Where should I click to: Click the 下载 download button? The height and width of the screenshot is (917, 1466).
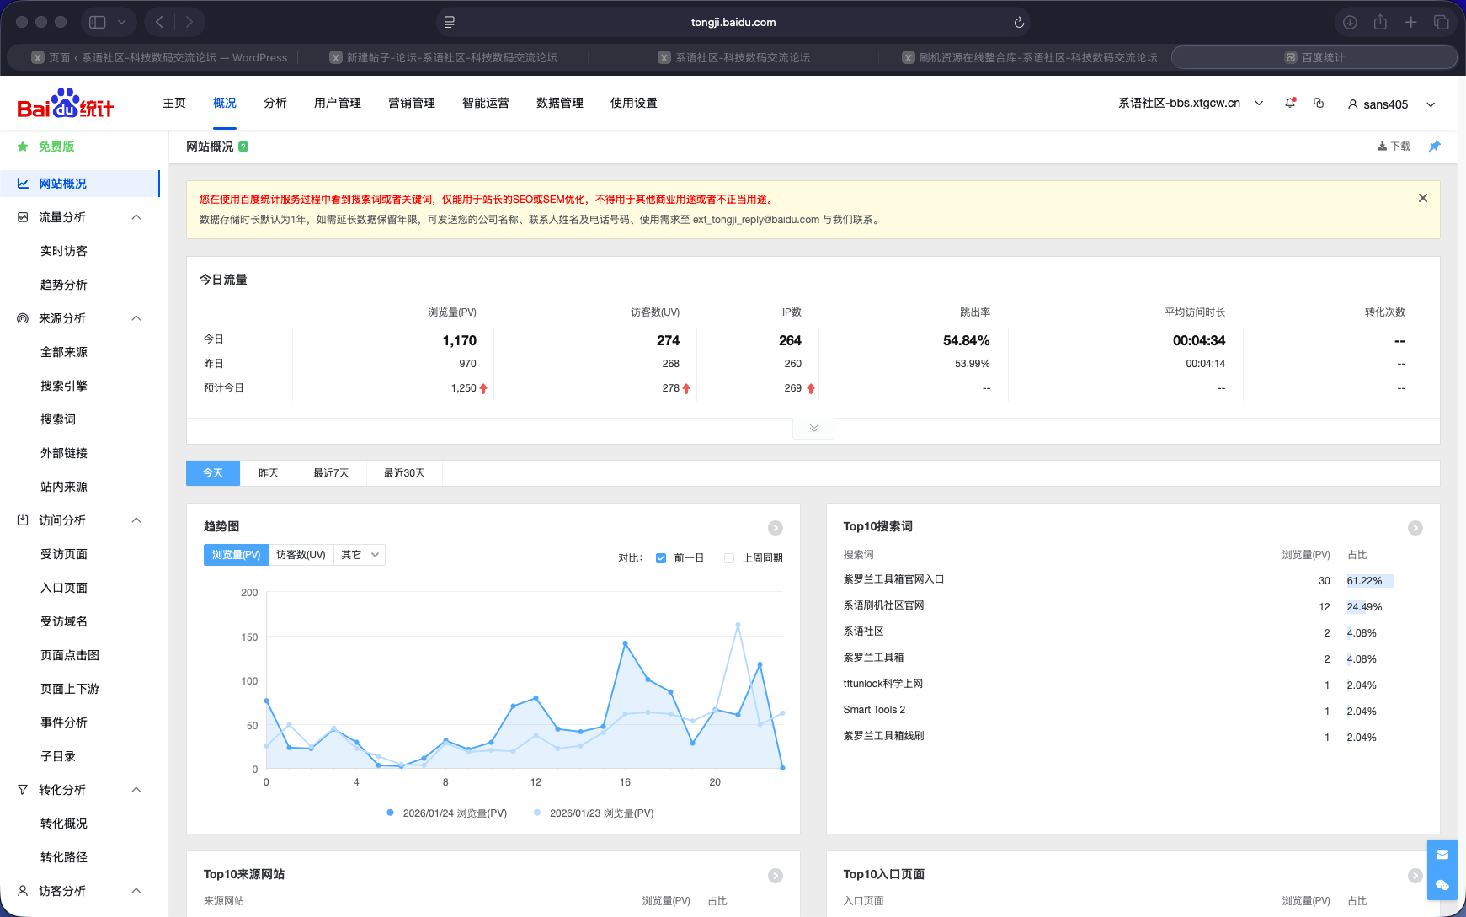tap(1394, 147)
